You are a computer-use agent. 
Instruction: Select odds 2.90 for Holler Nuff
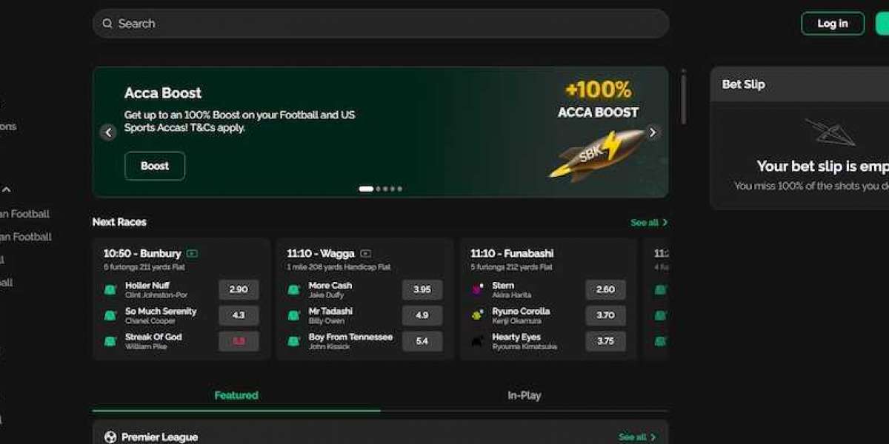click(x=239, y=290)
